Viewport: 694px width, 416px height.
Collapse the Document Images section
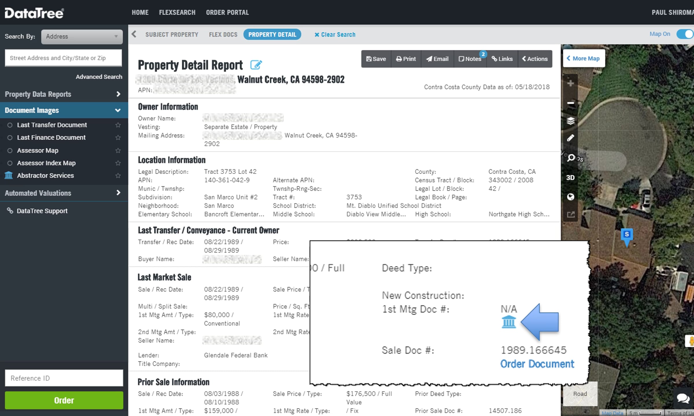coord(64,110)
